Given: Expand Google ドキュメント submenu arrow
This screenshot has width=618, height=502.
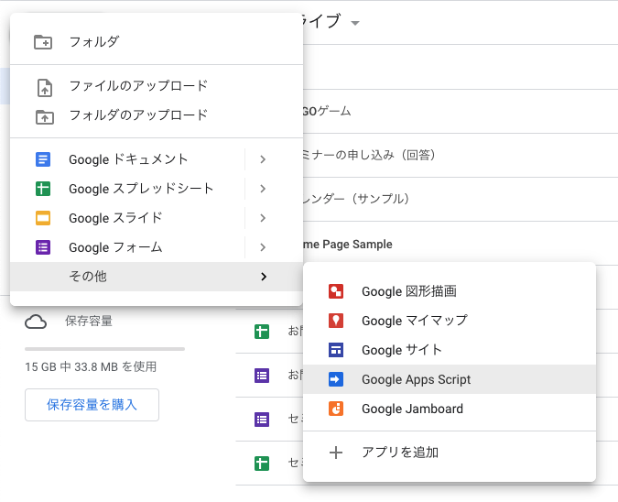Looking at the screenshot, I should pos(263,159).
